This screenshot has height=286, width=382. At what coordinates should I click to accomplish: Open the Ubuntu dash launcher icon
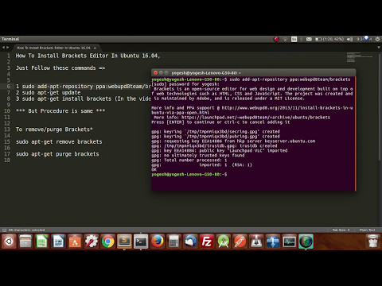pyautogui.click(x=9, y=242)
